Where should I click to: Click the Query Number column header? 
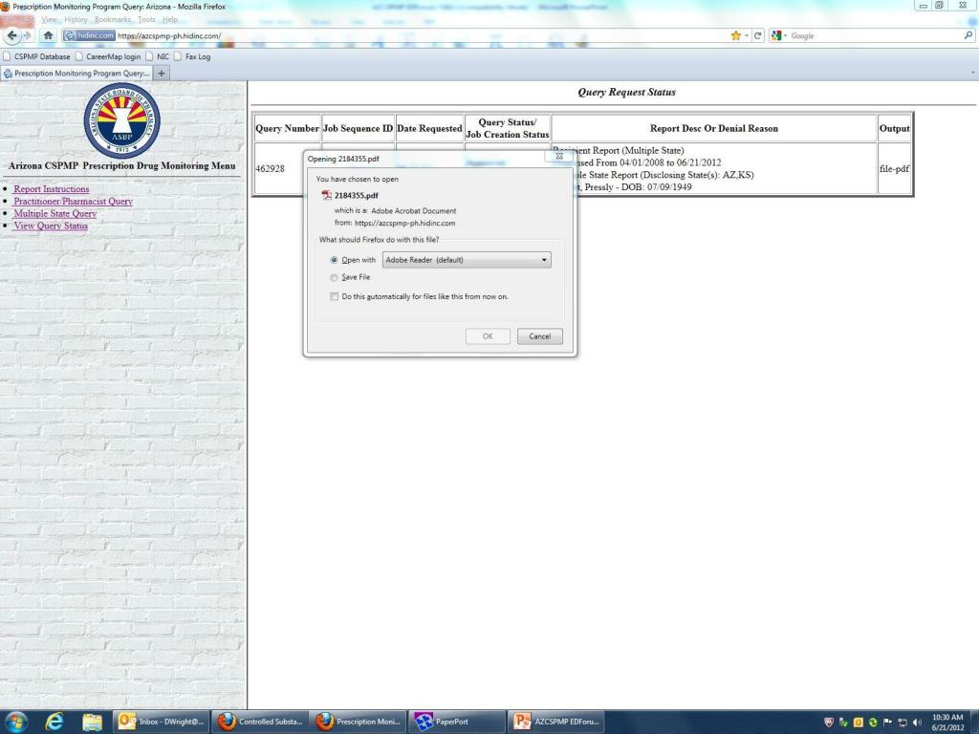tap(287, 128)
